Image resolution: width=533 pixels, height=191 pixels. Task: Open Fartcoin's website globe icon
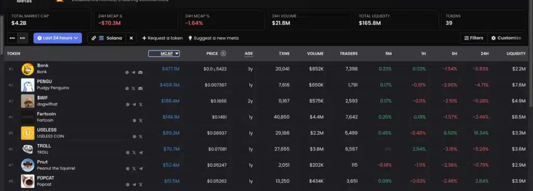pos(134,120)
